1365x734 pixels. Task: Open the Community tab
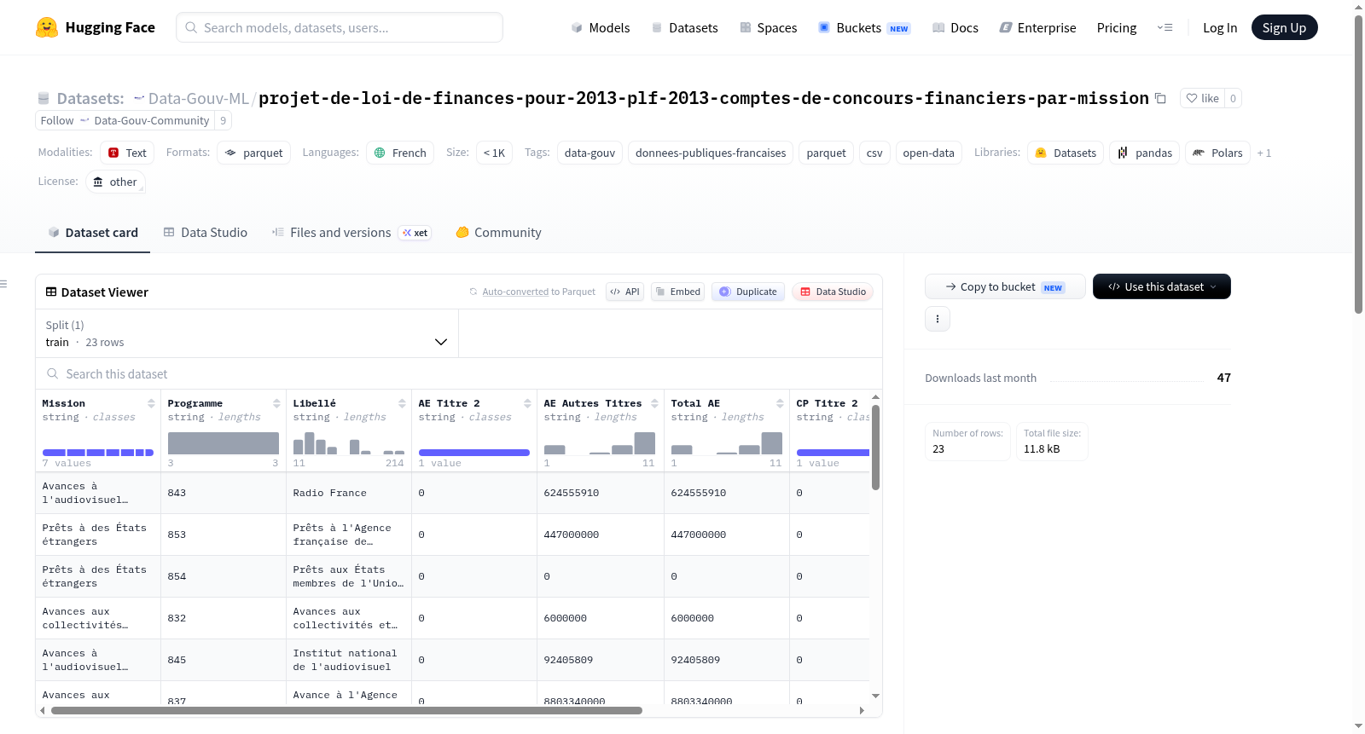pyautogui.click(x=498, y=232)
